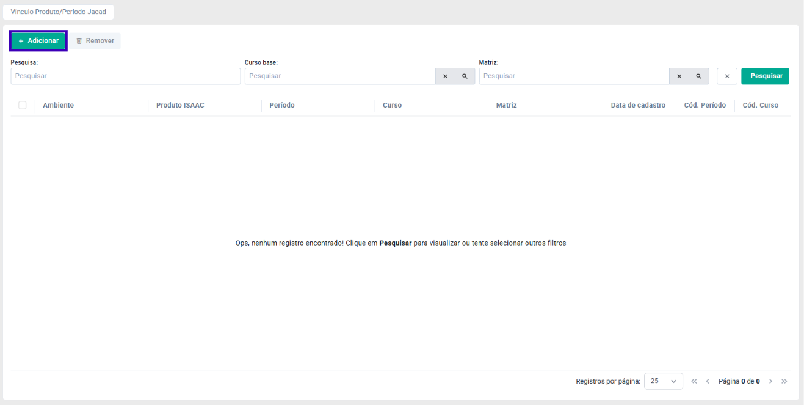804x405 pixels.
Task: Click the Página 0 de 0 indicator
Action: 739,381
